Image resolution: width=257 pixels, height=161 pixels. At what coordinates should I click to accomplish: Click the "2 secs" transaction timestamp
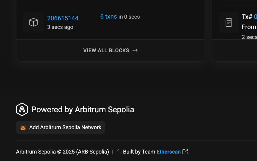249,37
